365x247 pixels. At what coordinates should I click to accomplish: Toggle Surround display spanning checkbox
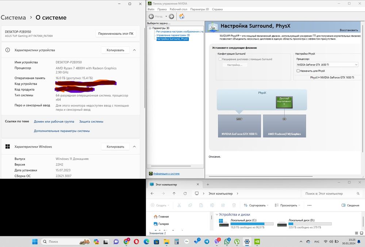coord(220,59)
